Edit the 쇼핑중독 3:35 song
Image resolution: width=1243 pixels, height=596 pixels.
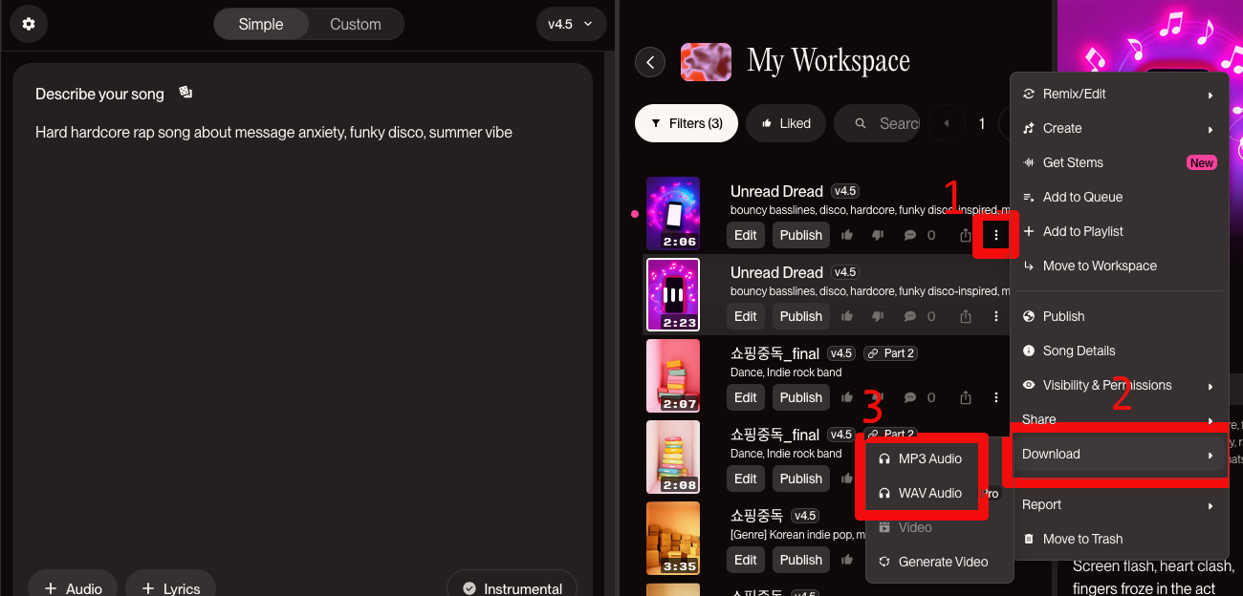tap(746, 560)
